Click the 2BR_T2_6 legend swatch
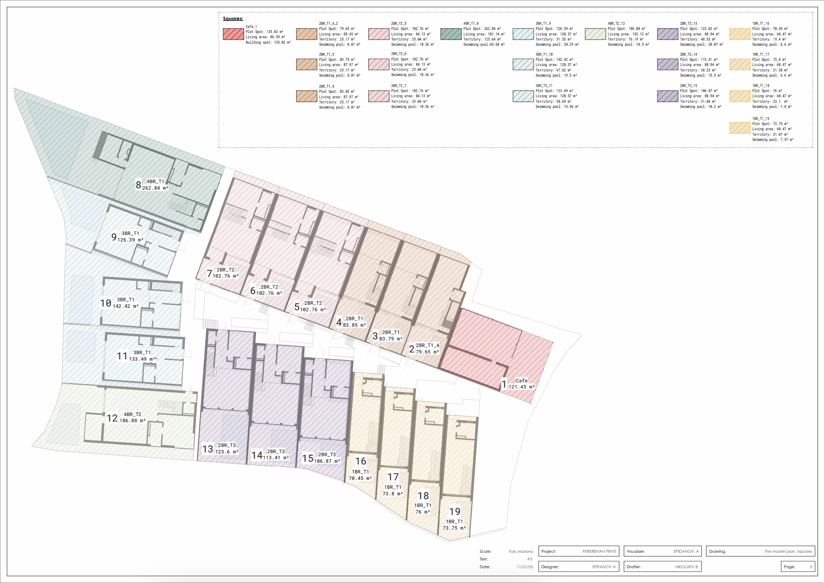Viewport: 824px width, 583px height. pos(379,65)
